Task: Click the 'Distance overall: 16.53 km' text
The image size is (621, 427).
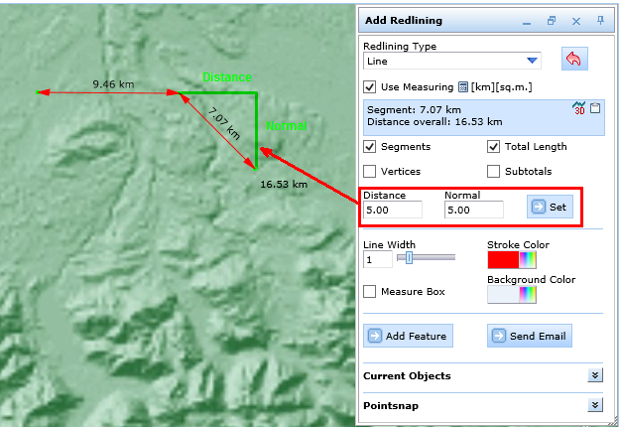Action: (435, 122)
